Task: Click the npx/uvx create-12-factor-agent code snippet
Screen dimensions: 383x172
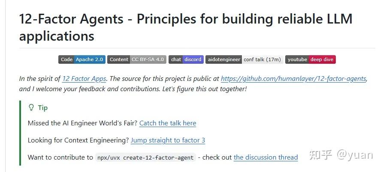Action: [145, 157]
